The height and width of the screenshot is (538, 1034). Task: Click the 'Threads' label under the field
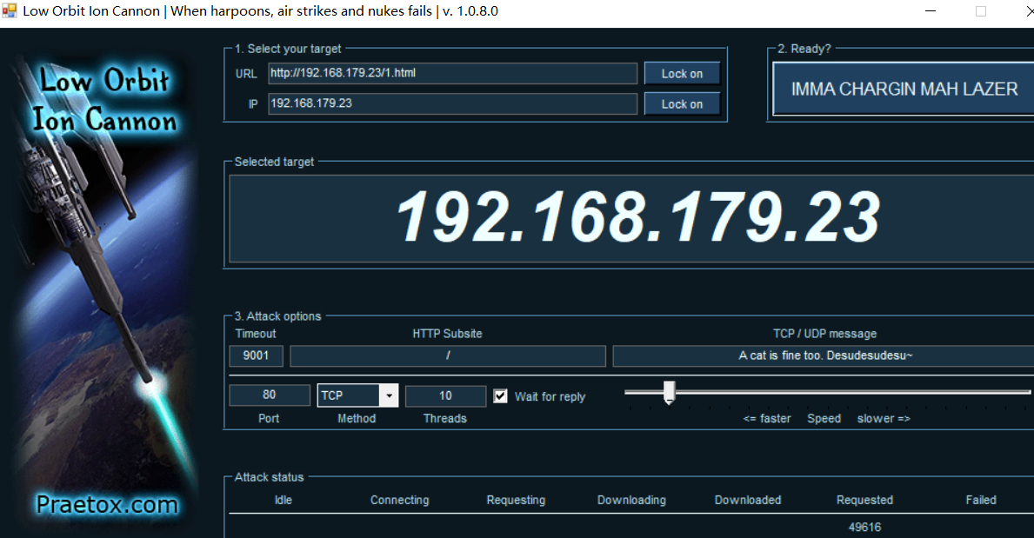[445, 419]
